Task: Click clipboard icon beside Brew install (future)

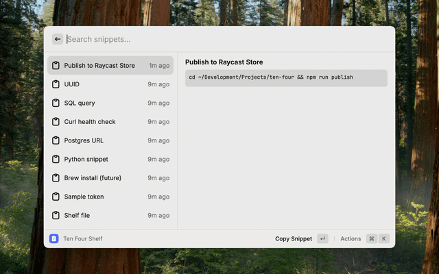Action: pos(56,178)
